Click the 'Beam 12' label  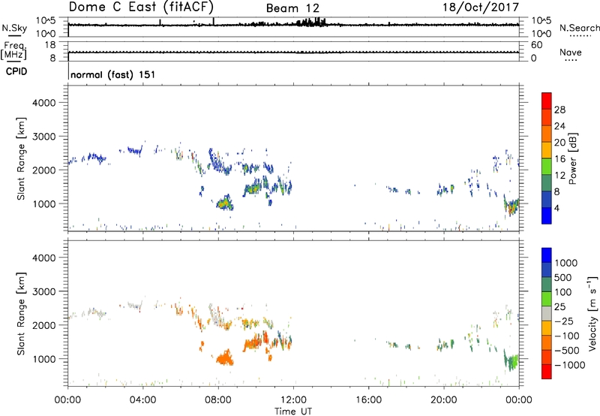pyautogui.click(x=292, y=8)
